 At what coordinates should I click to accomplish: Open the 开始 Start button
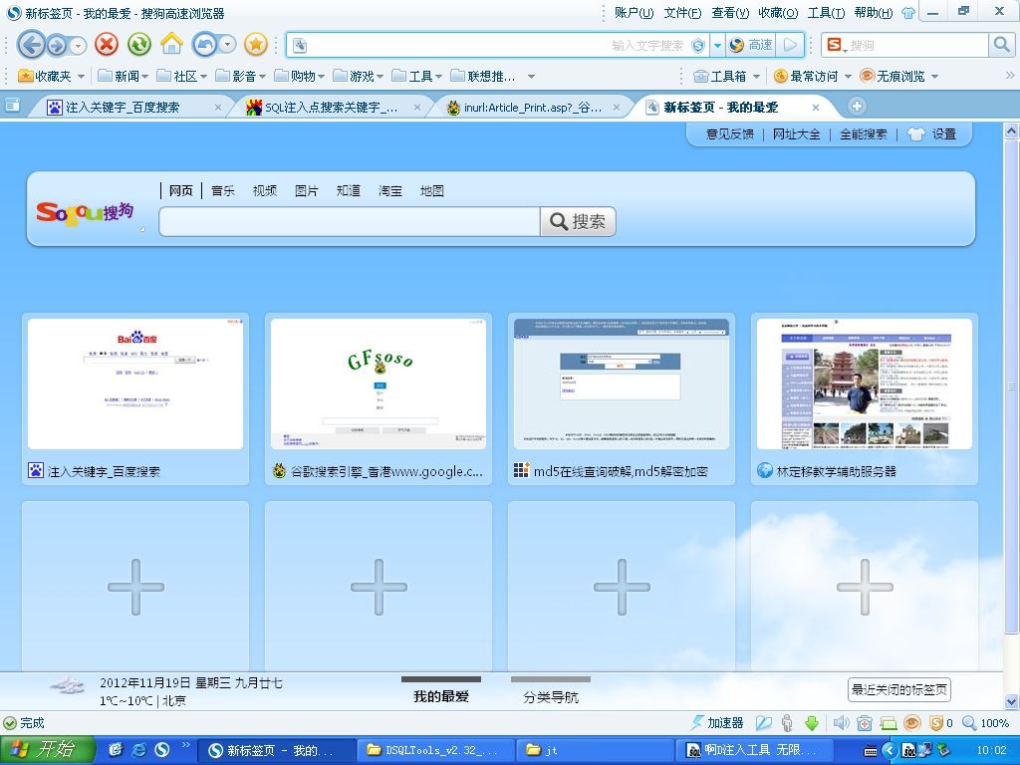tap(47, 750)
